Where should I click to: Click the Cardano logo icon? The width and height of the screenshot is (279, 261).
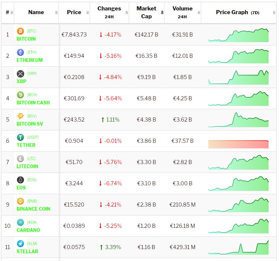pos(20,223)
